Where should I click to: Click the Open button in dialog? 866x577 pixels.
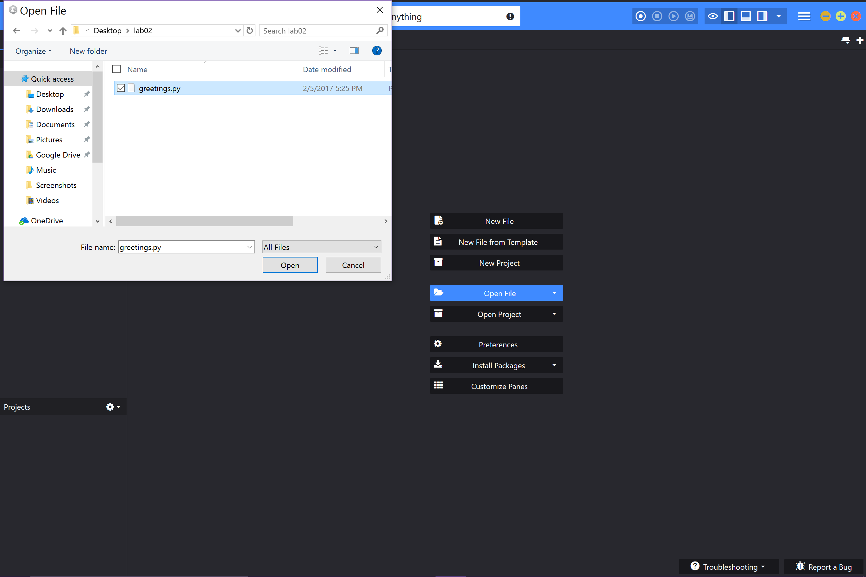(x=290, y=265)
